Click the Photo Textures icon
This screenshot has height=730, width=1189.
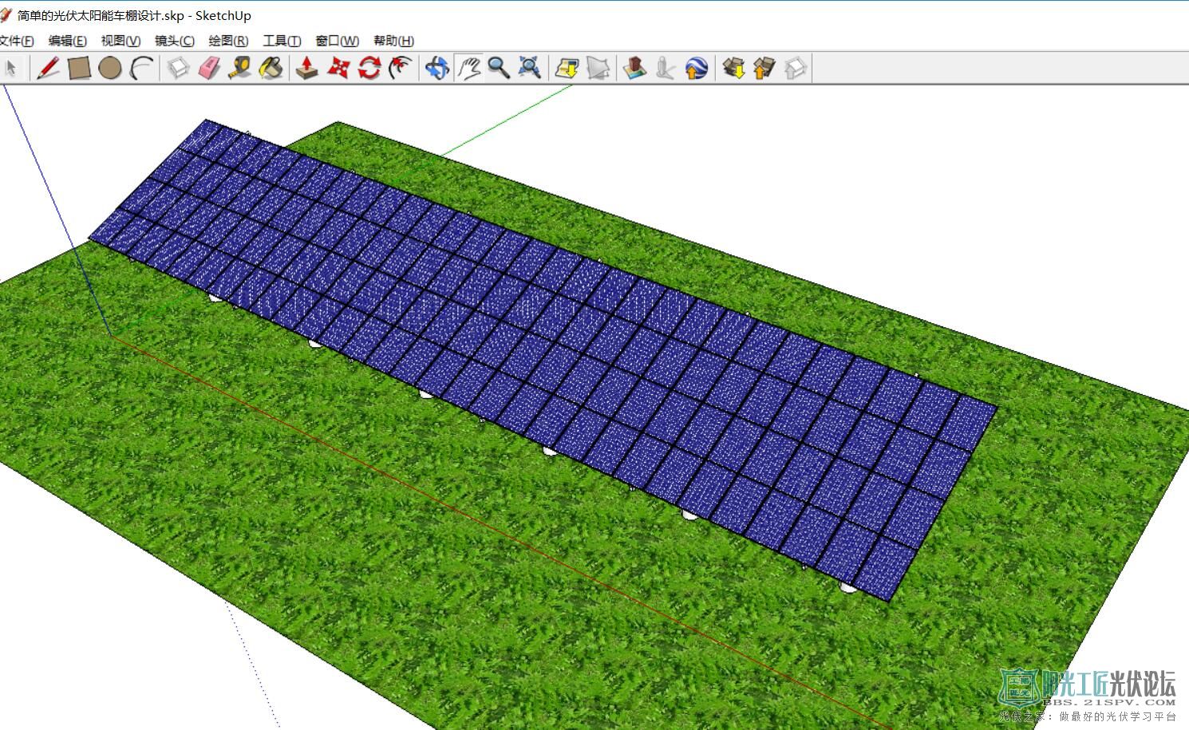(x=666, y=69)
